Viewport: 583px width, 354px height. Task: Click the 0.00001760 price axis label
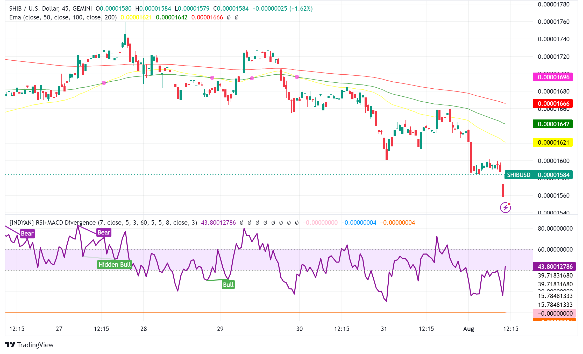(x=554, y=22)
